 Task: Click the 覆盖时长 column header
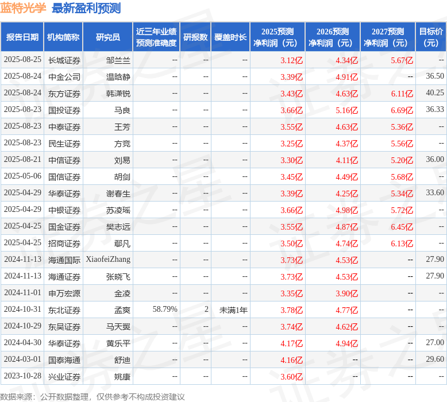pyautogui.click(x=230, y=37)
